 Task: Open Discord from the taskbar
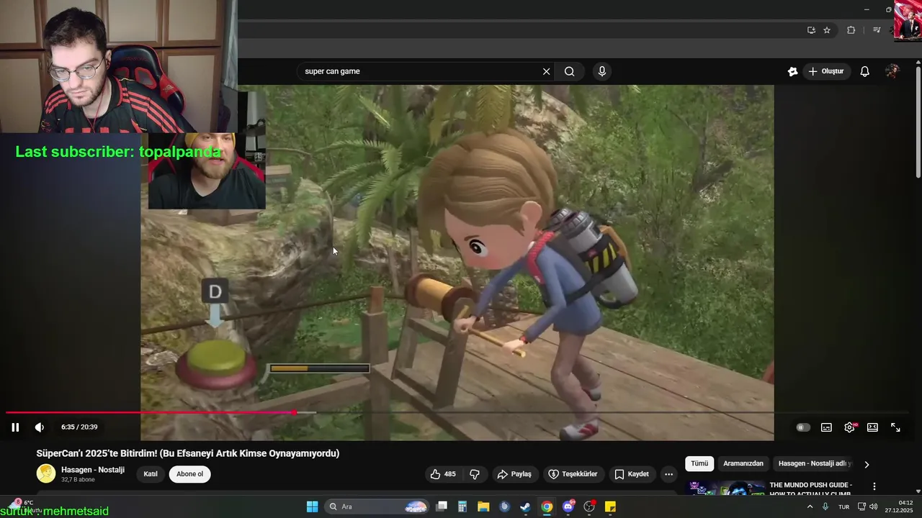(568, 506)
